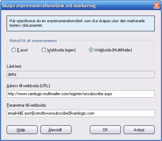Focus the Adress till webbsida URL field
The width and height of the screenshot is (162, 141).
coord(80,94)
